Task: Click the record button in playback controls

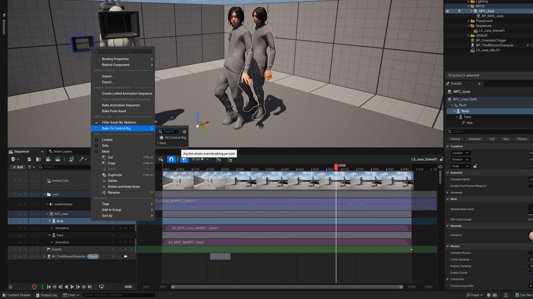Action: point(34,287)
